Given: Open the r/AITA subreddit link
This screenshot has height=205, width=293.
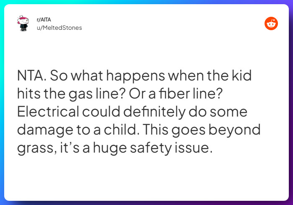Looking at the screenshot, I should tap(44, 20).
